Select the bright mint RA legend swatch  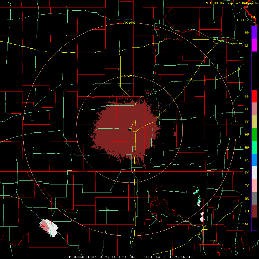click(x=254, y=147)
